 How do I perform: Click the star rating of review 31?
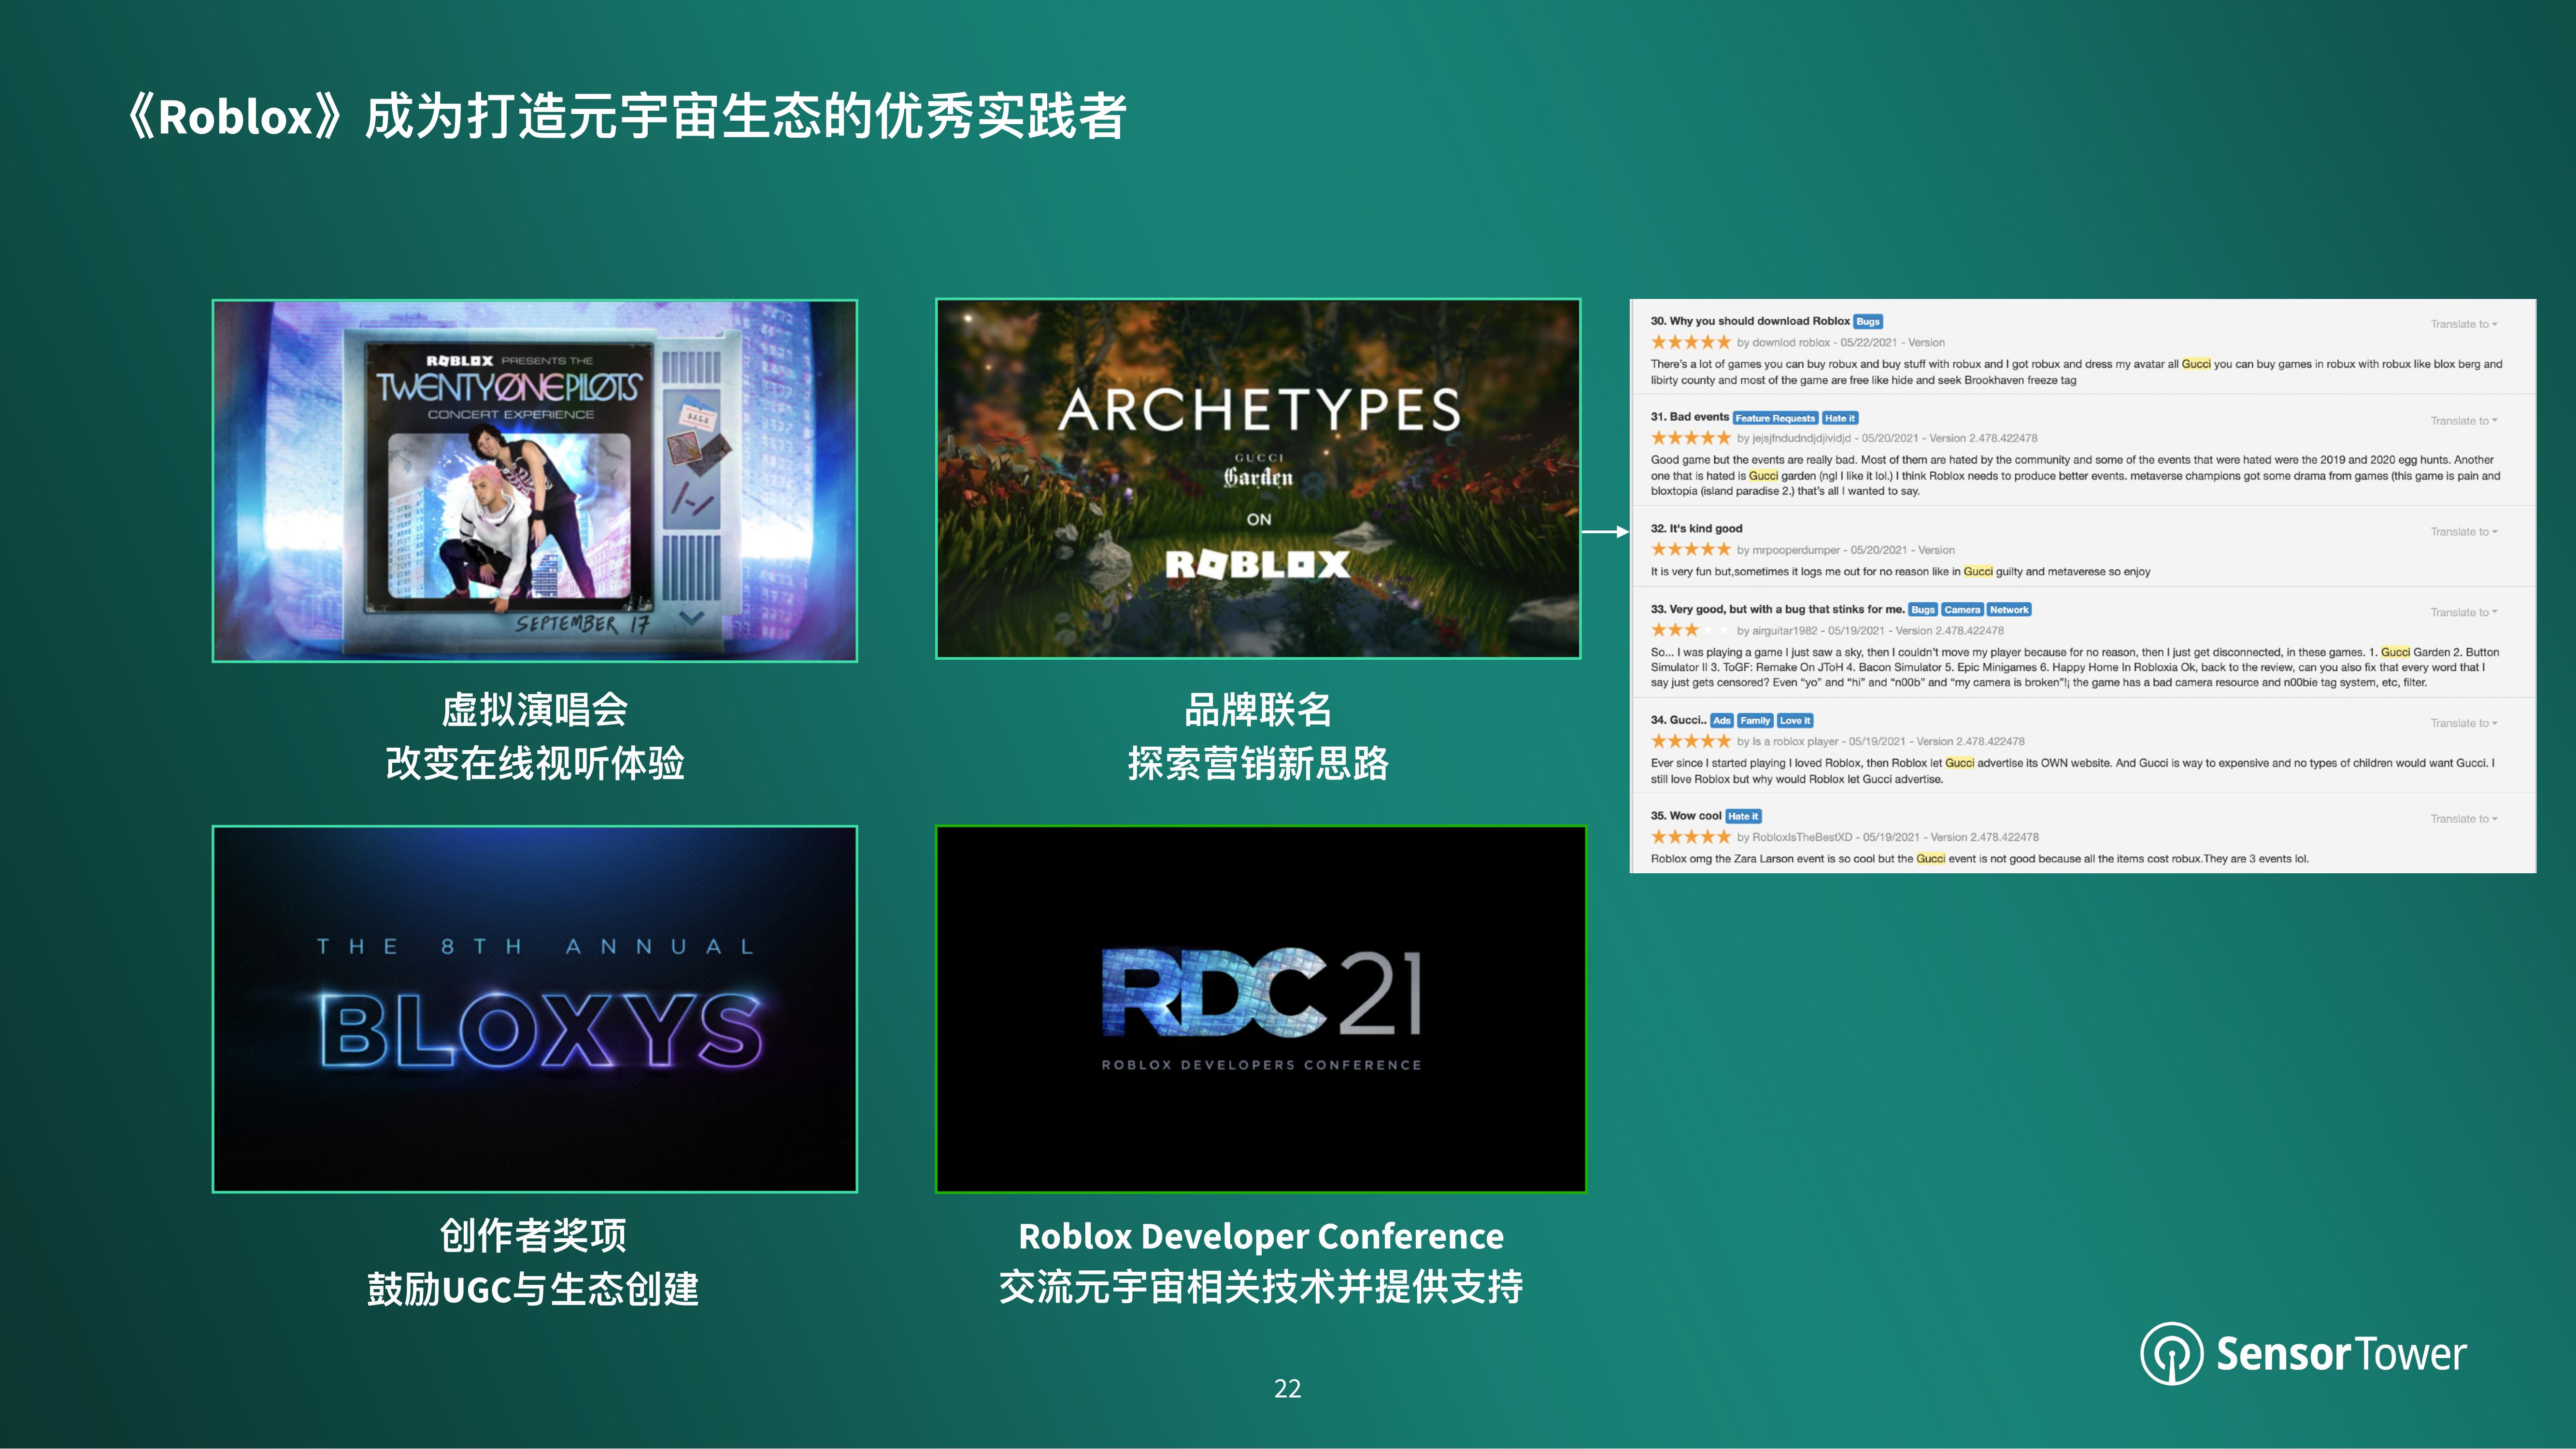(1690, 438)
